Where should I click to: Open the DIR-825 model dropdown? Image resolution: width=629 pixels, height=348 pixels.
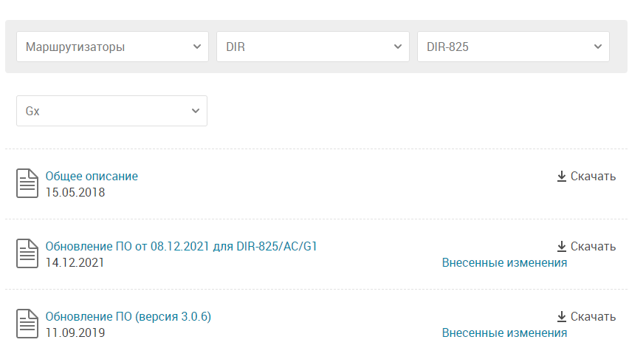coord(513,47)
